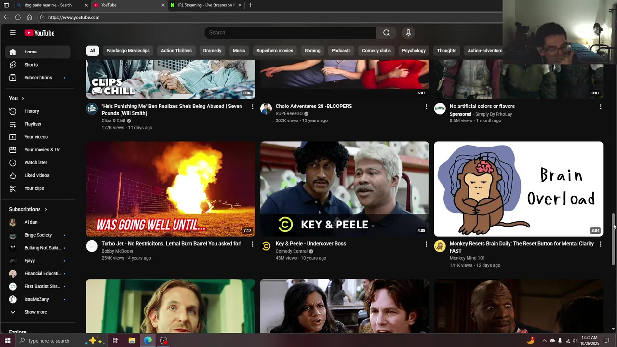Viewport: 617px width, 347px height.
Task: Open Subscriptions in the sidebar
Action: point(37,78)
